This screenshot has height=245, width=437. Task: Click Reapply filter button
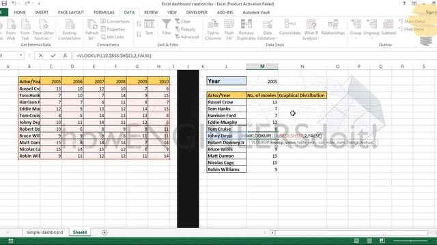(185, 29)
